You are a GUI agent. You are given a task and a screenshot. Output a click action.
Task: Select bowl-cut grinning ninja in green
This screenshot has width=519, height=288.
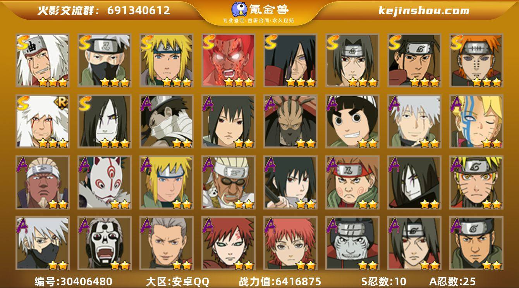click(x=352, y=121)
